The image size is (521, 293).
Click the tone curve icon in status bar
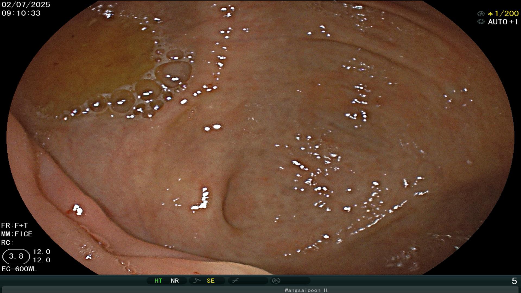tap(235, 281)
